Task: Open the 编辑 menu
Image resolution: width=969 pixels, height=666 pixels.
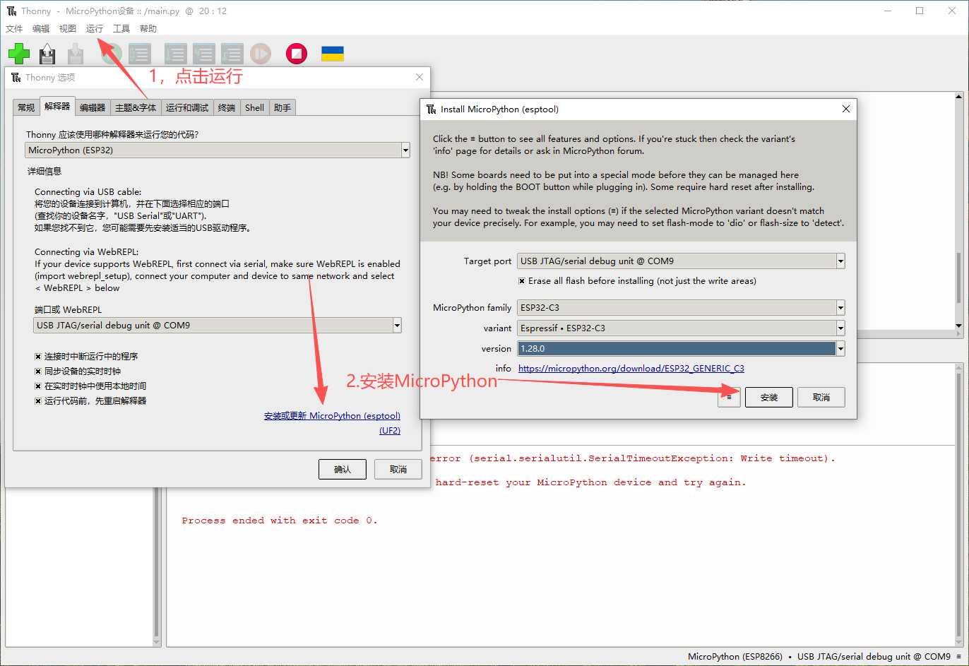Action: pyautogui.click(x=41, y=29)
